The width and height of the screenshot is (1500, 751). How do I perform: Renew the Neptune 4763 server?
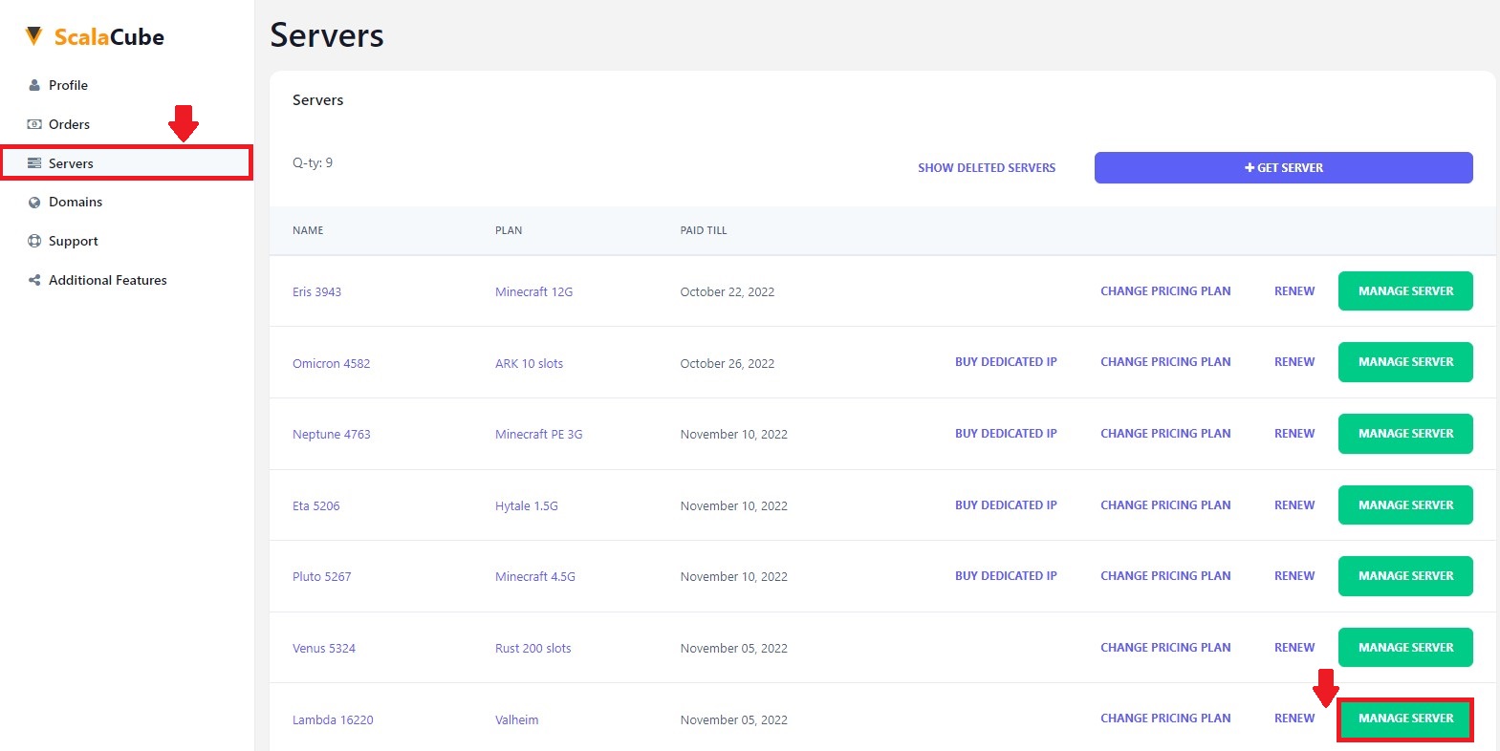coord(1294,433)
